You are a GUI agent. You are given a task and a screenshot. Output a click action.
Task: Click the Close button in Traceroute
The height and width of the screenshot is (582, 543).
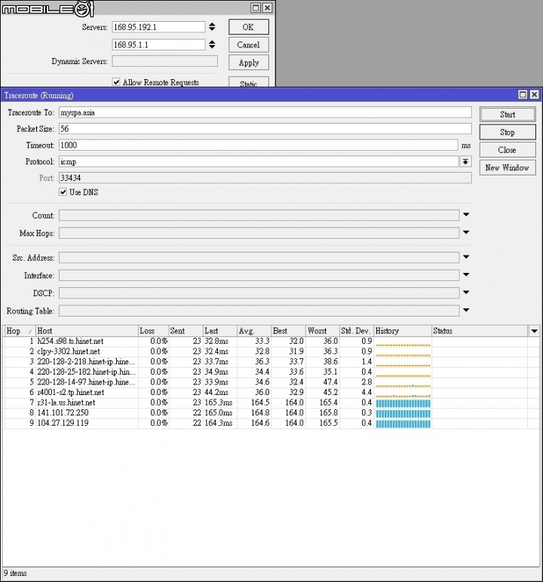coord(508,150)
